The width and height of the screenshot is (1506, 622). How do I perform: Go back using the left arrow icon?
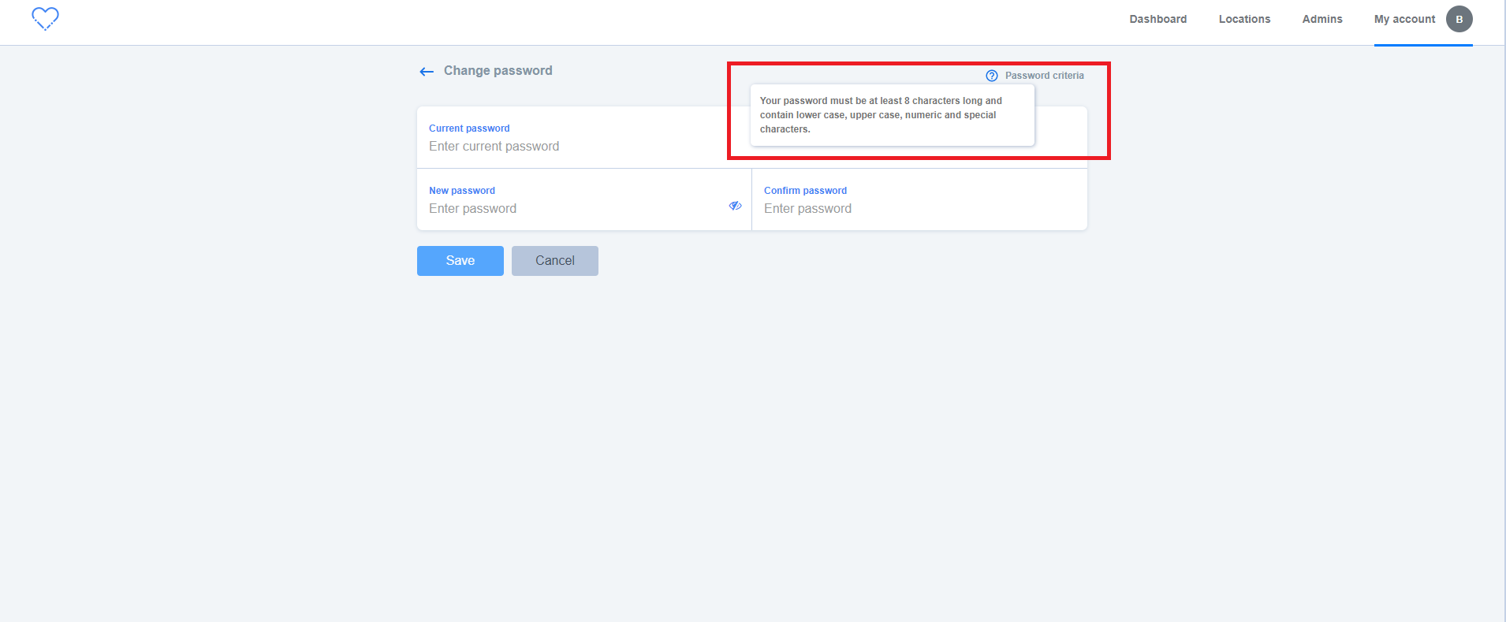(427, 72)
